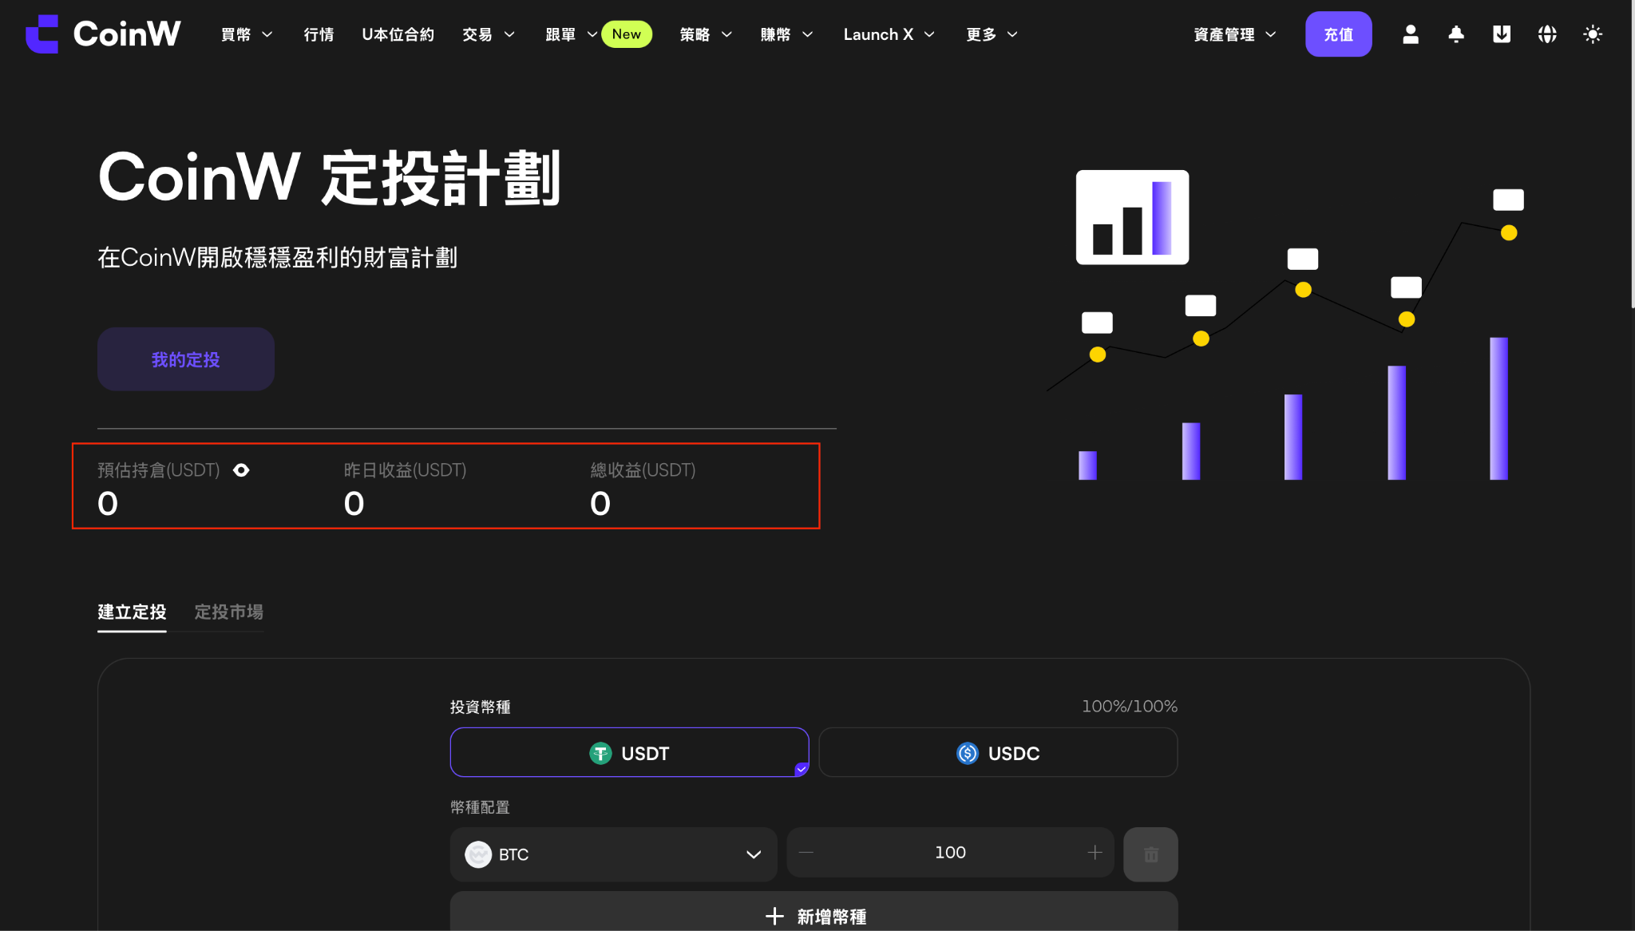This screenshot has width=1635, height=931.
Task: Open the U本位合約 page
Action: tap(398, 34)
